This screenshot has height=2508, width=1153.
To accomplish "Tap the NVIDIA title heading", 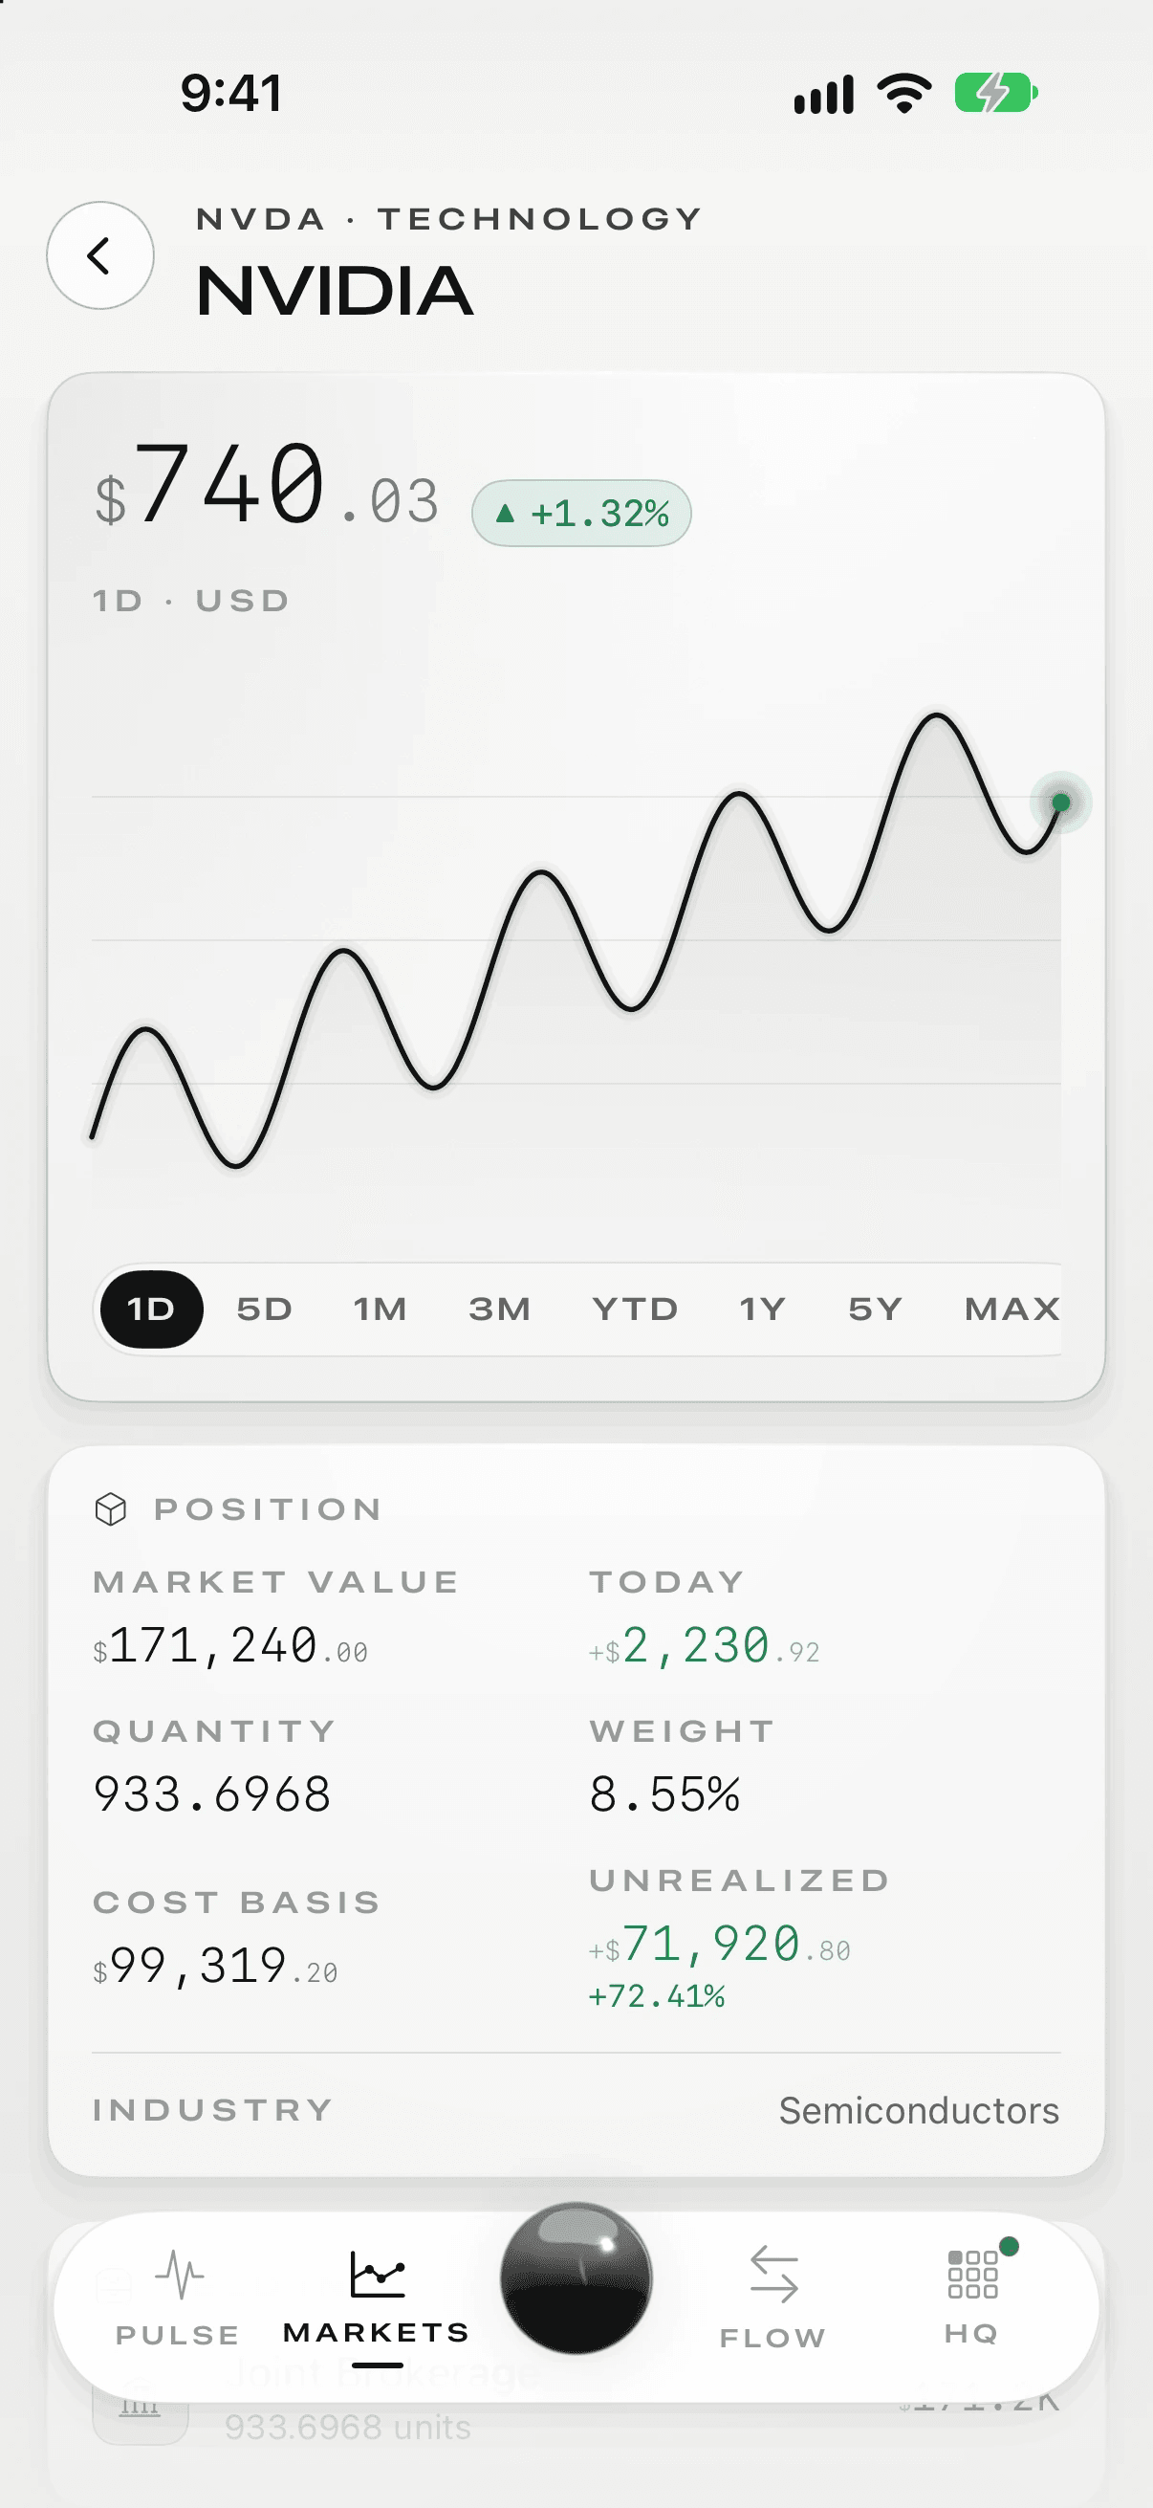I will tap(335, 291).
